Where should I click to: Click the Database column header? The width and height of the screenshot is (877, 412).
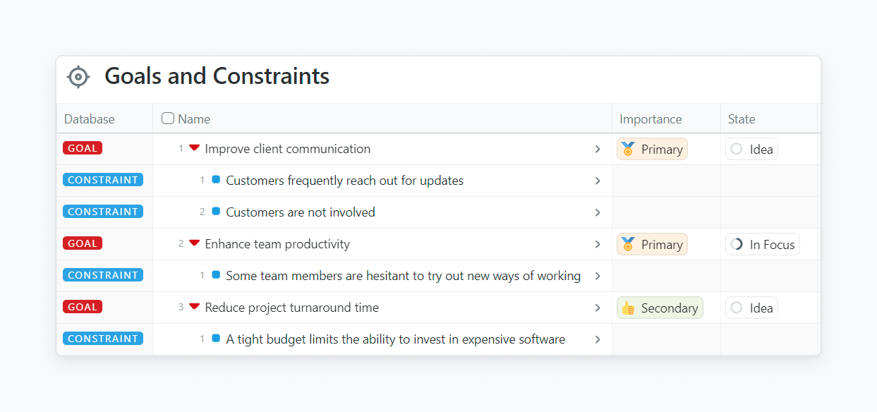[90, 119]
